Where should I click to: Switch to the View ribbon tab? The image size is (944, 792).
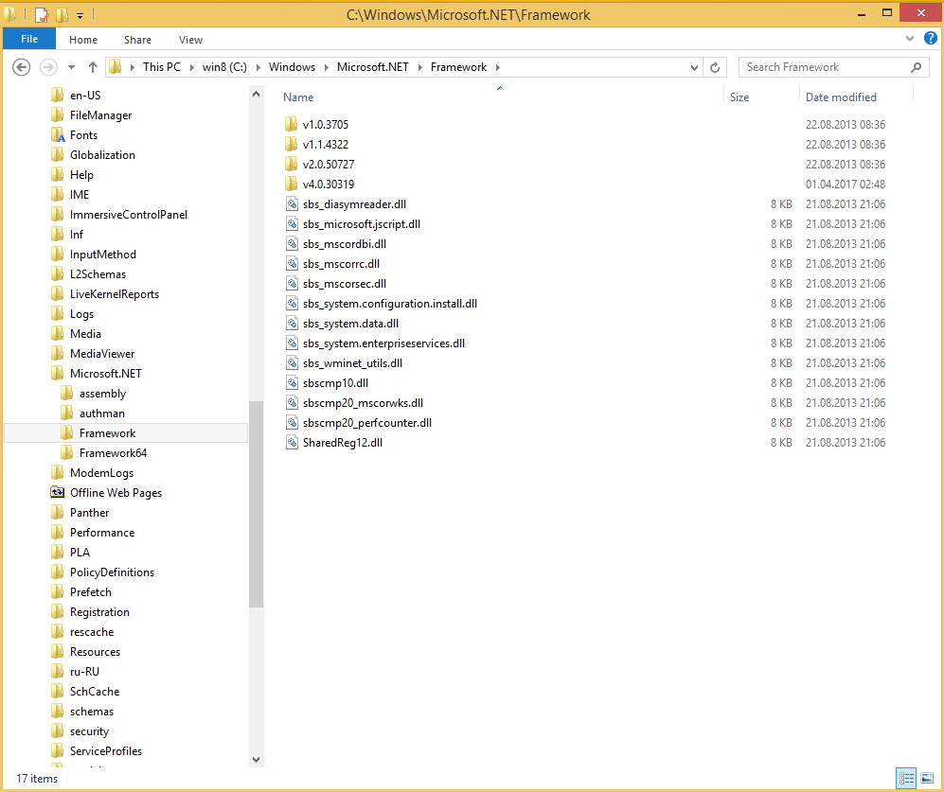point(190,40)
